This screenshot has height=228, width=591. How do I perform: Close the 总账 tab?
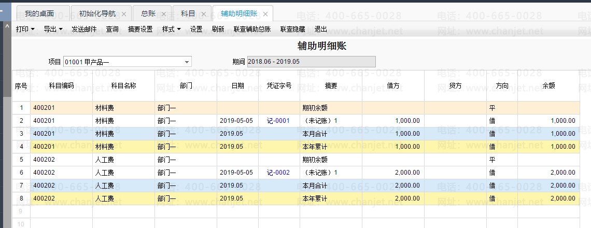[x=163, y=14]
